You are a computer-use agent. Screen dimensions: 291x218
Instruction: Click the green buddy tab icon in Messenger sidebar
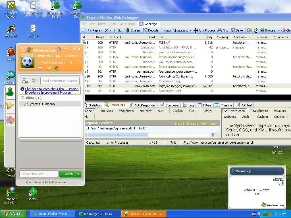pyautogui.click(x=10, y=92)
